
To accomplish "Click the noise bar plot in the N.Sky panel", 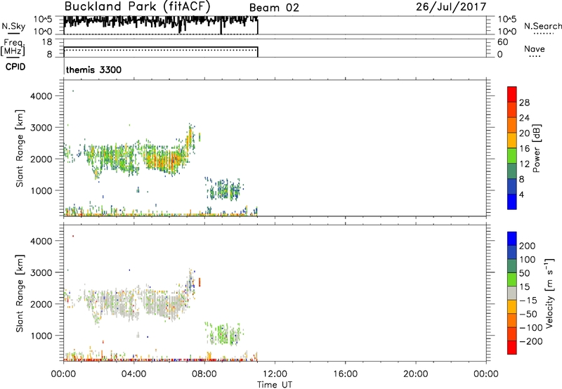I will (x=161, y=25).
